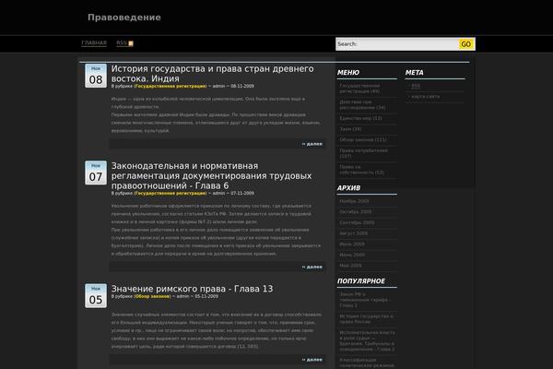Open карта сайта link under МЕТА
The height and width of the screenshot is (369, 553).
(425, 96)
